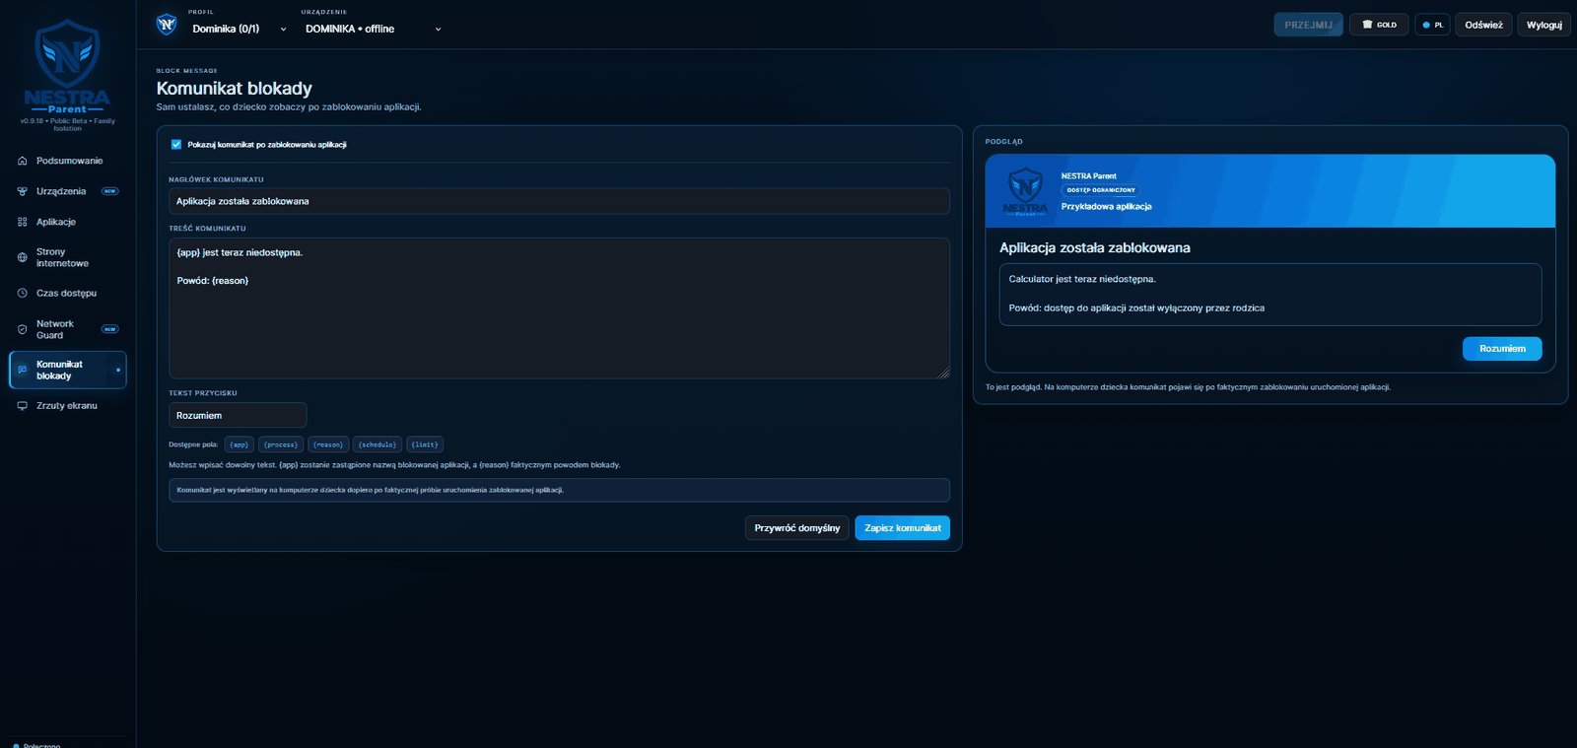Image resolution: width=1577 pixels, height=748 pixels.
Task: Select Komunikat blokady in the sidebar
Action: [68, 370]
